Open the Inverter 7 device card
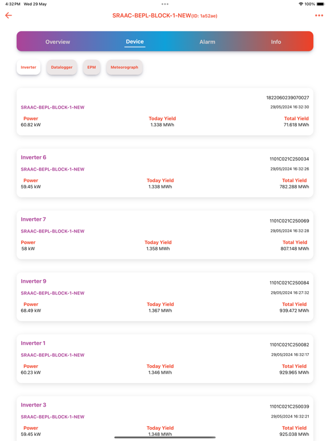The height and width of the screenshot is (441, 330). 165,235
